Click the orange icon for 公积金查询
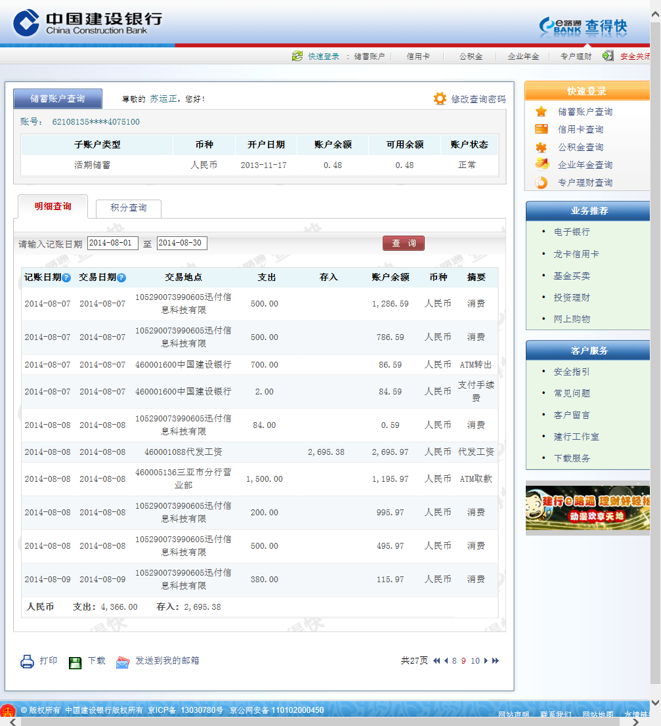Viewport: 661px width, 726px height. [541, 147]
